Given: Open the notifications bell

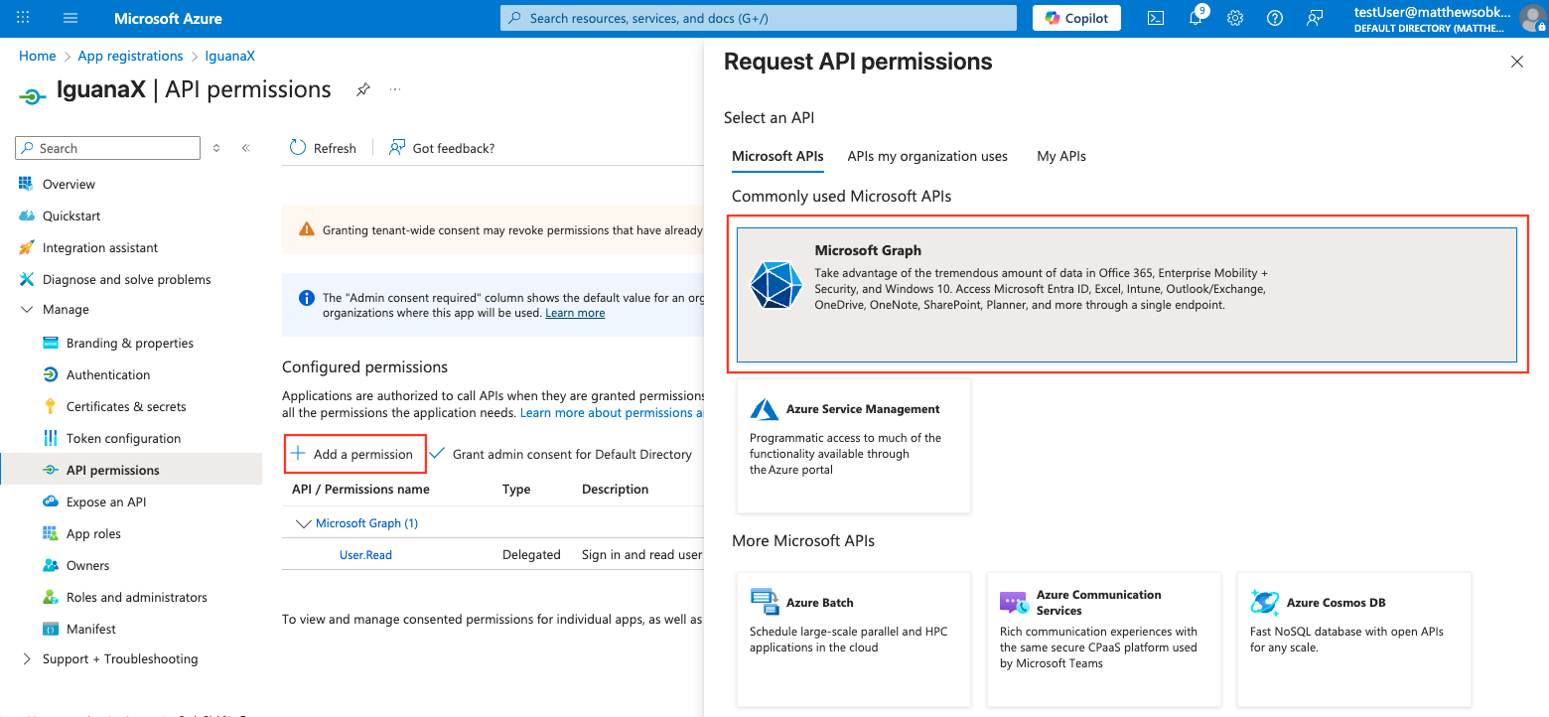Looking at the screenshot, I should pyautogui.click(x=1197, y=18).
